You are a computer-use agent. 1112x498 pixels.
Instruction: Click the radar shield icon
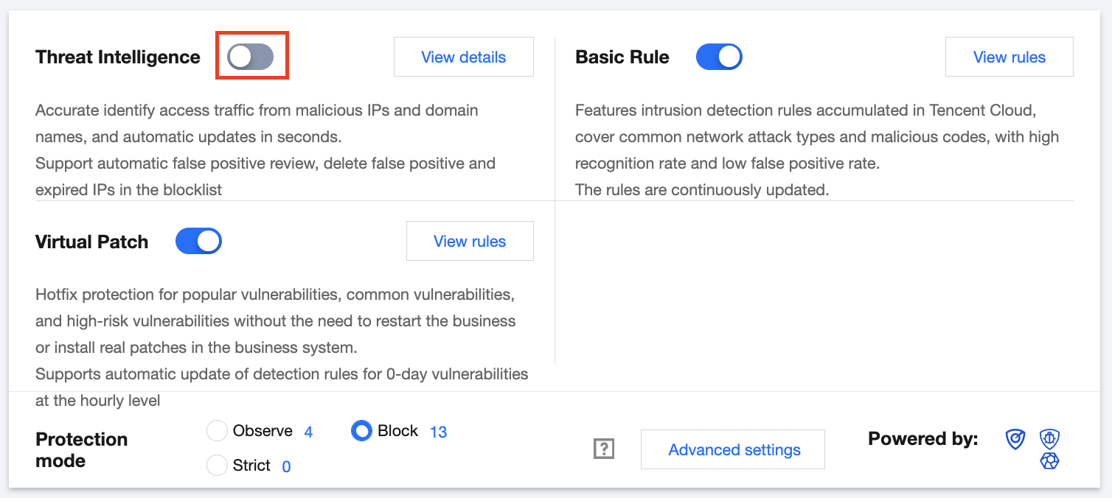[1015, 440]
